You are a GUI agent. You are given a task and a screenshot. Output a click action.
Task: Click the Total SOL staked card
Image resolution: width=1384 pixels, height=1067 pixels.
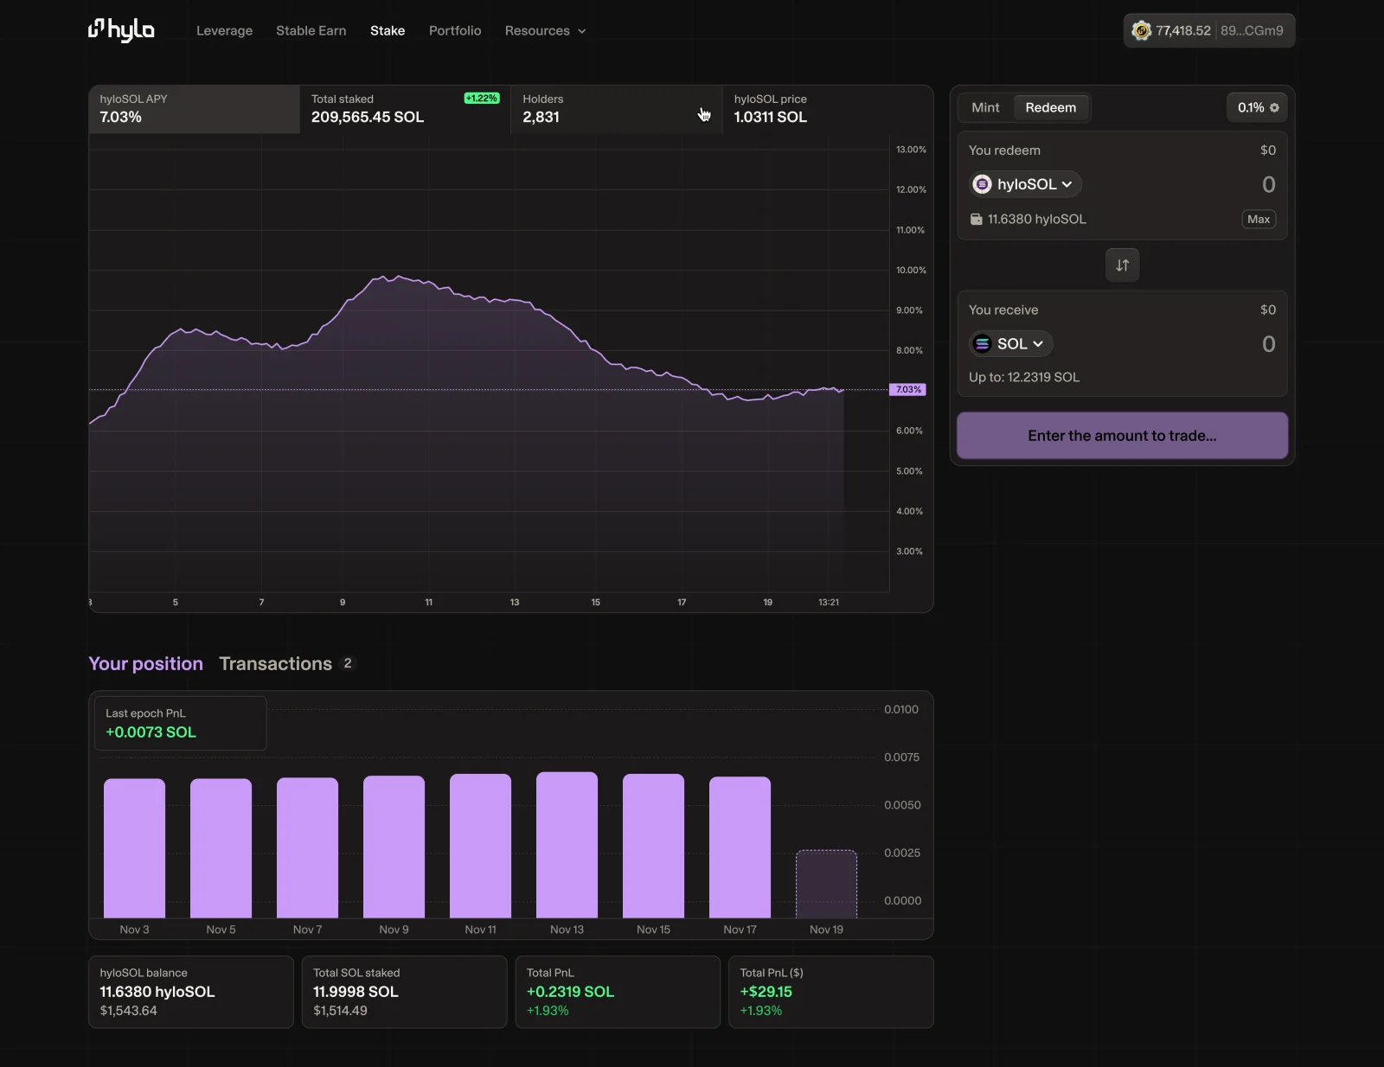pos(404,992)
